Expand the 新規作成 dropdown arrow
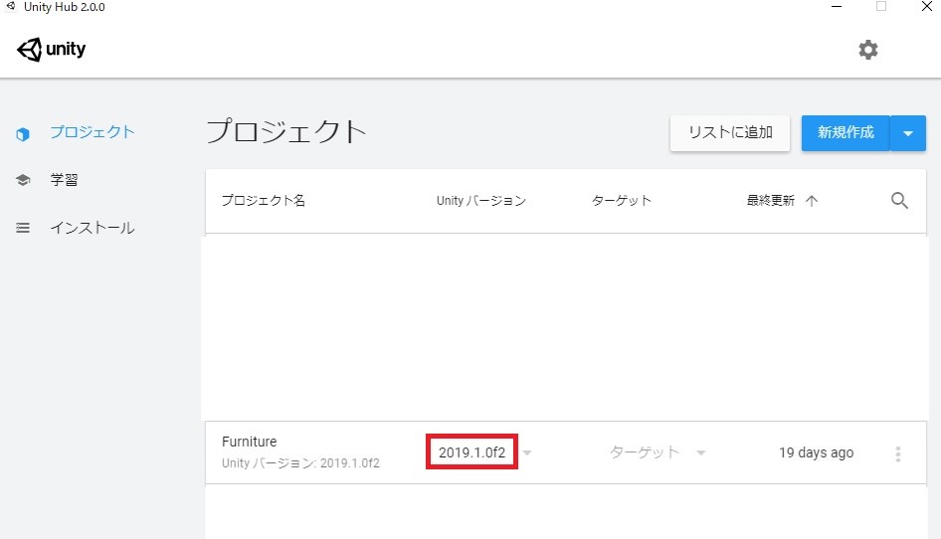941x539 pixels. click(x=908, y=132)
